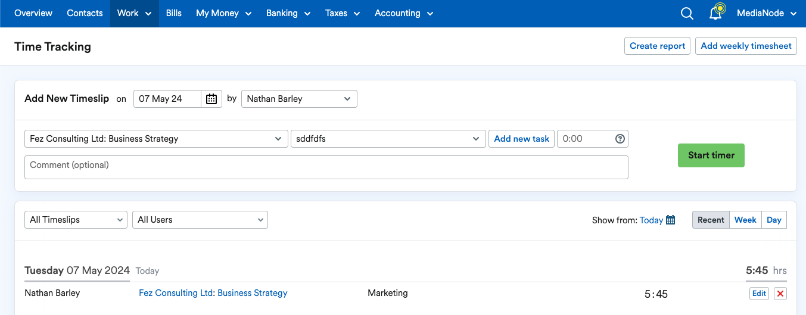Click the 5:45 duration in timeslip row
This screenshot has height=315, width=806.
tap(656, 294)
